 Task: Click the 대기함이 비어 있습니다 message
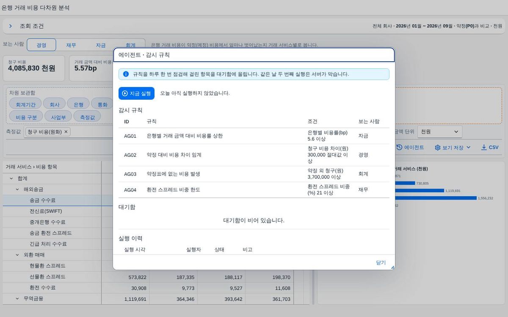(x=254, y=221)
